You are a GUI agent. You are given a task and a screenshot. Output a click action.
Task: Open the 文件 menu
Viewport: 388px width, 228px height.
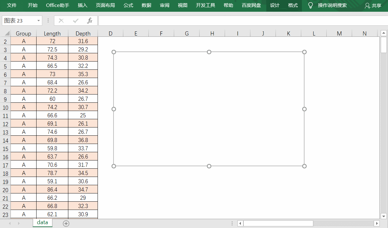pos(12,5)
